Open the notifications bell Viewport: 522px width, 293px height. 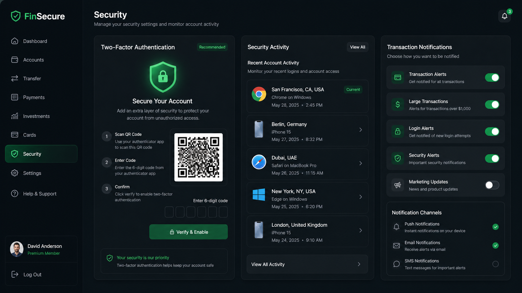tap(505, 16)
